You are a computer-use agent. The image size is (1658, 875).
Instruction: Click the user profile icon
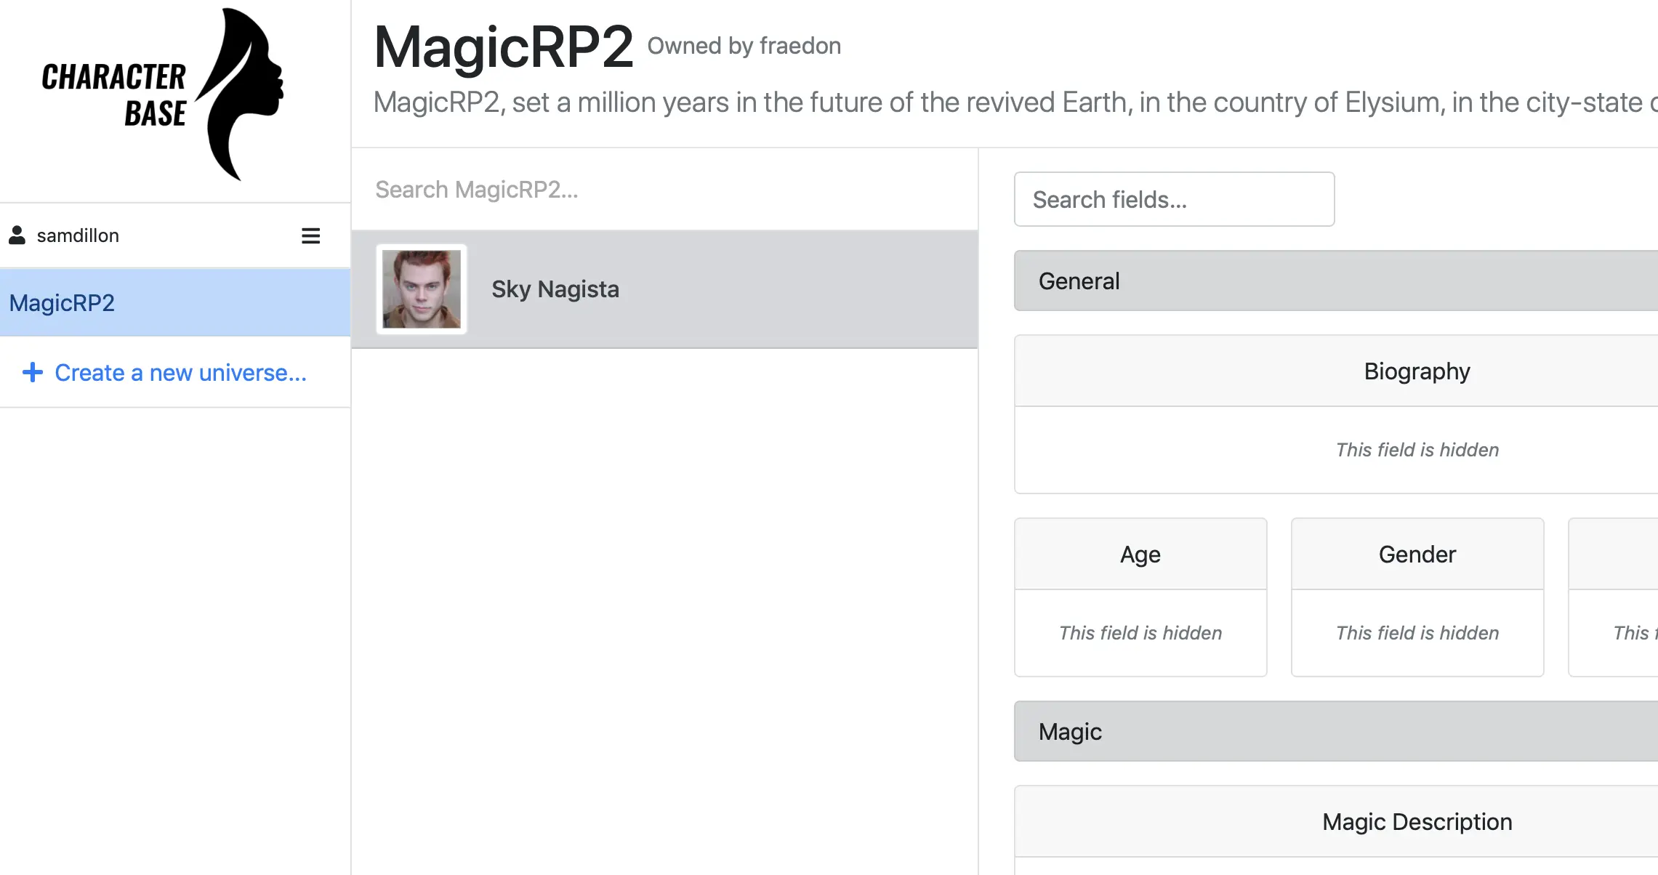17,235
